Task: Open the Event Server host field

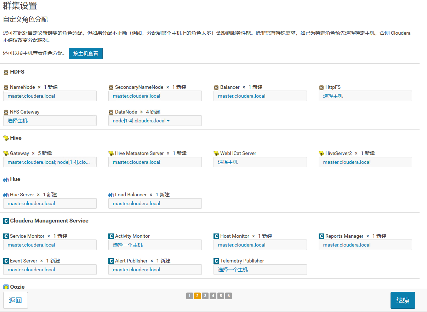Action: 50,270
